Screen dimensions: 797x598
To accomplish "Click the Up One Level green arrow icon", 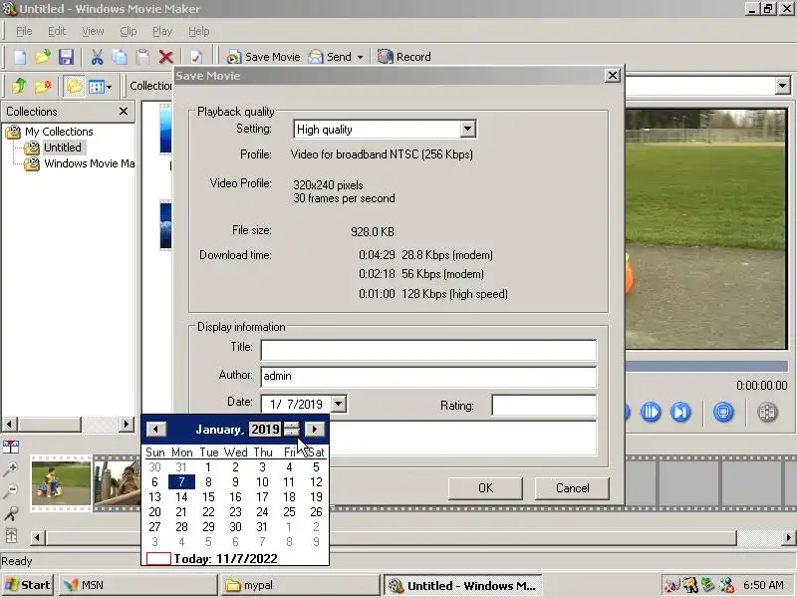I will (19, 86).
